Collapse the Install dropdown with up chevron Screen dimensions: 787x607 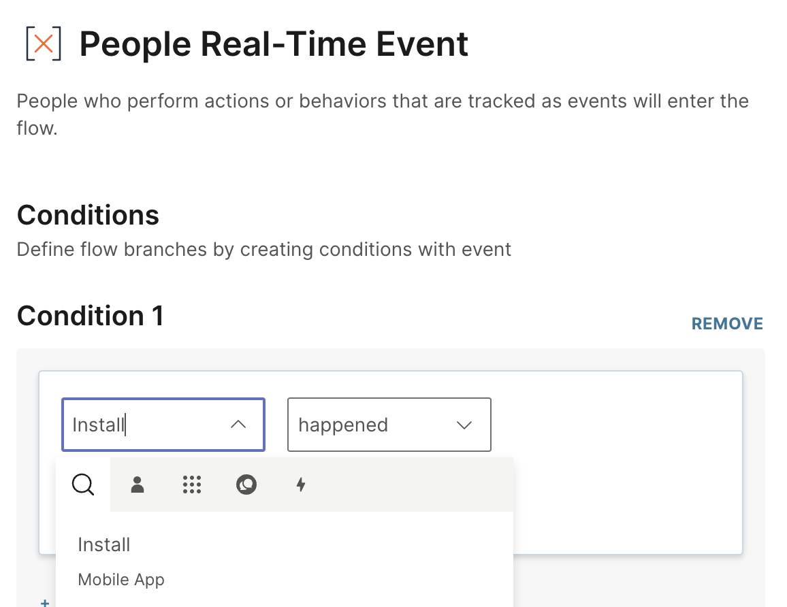[x=238, y=425]
